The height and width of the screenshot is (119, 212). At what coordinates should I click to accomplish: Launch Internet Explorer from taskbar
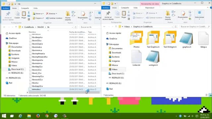pyautogui.click(x=20, y=116)
